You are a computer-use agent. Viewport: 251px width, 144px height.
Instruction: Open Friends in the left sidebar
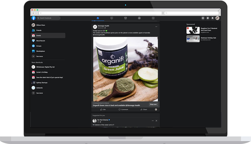pos(39,30)
